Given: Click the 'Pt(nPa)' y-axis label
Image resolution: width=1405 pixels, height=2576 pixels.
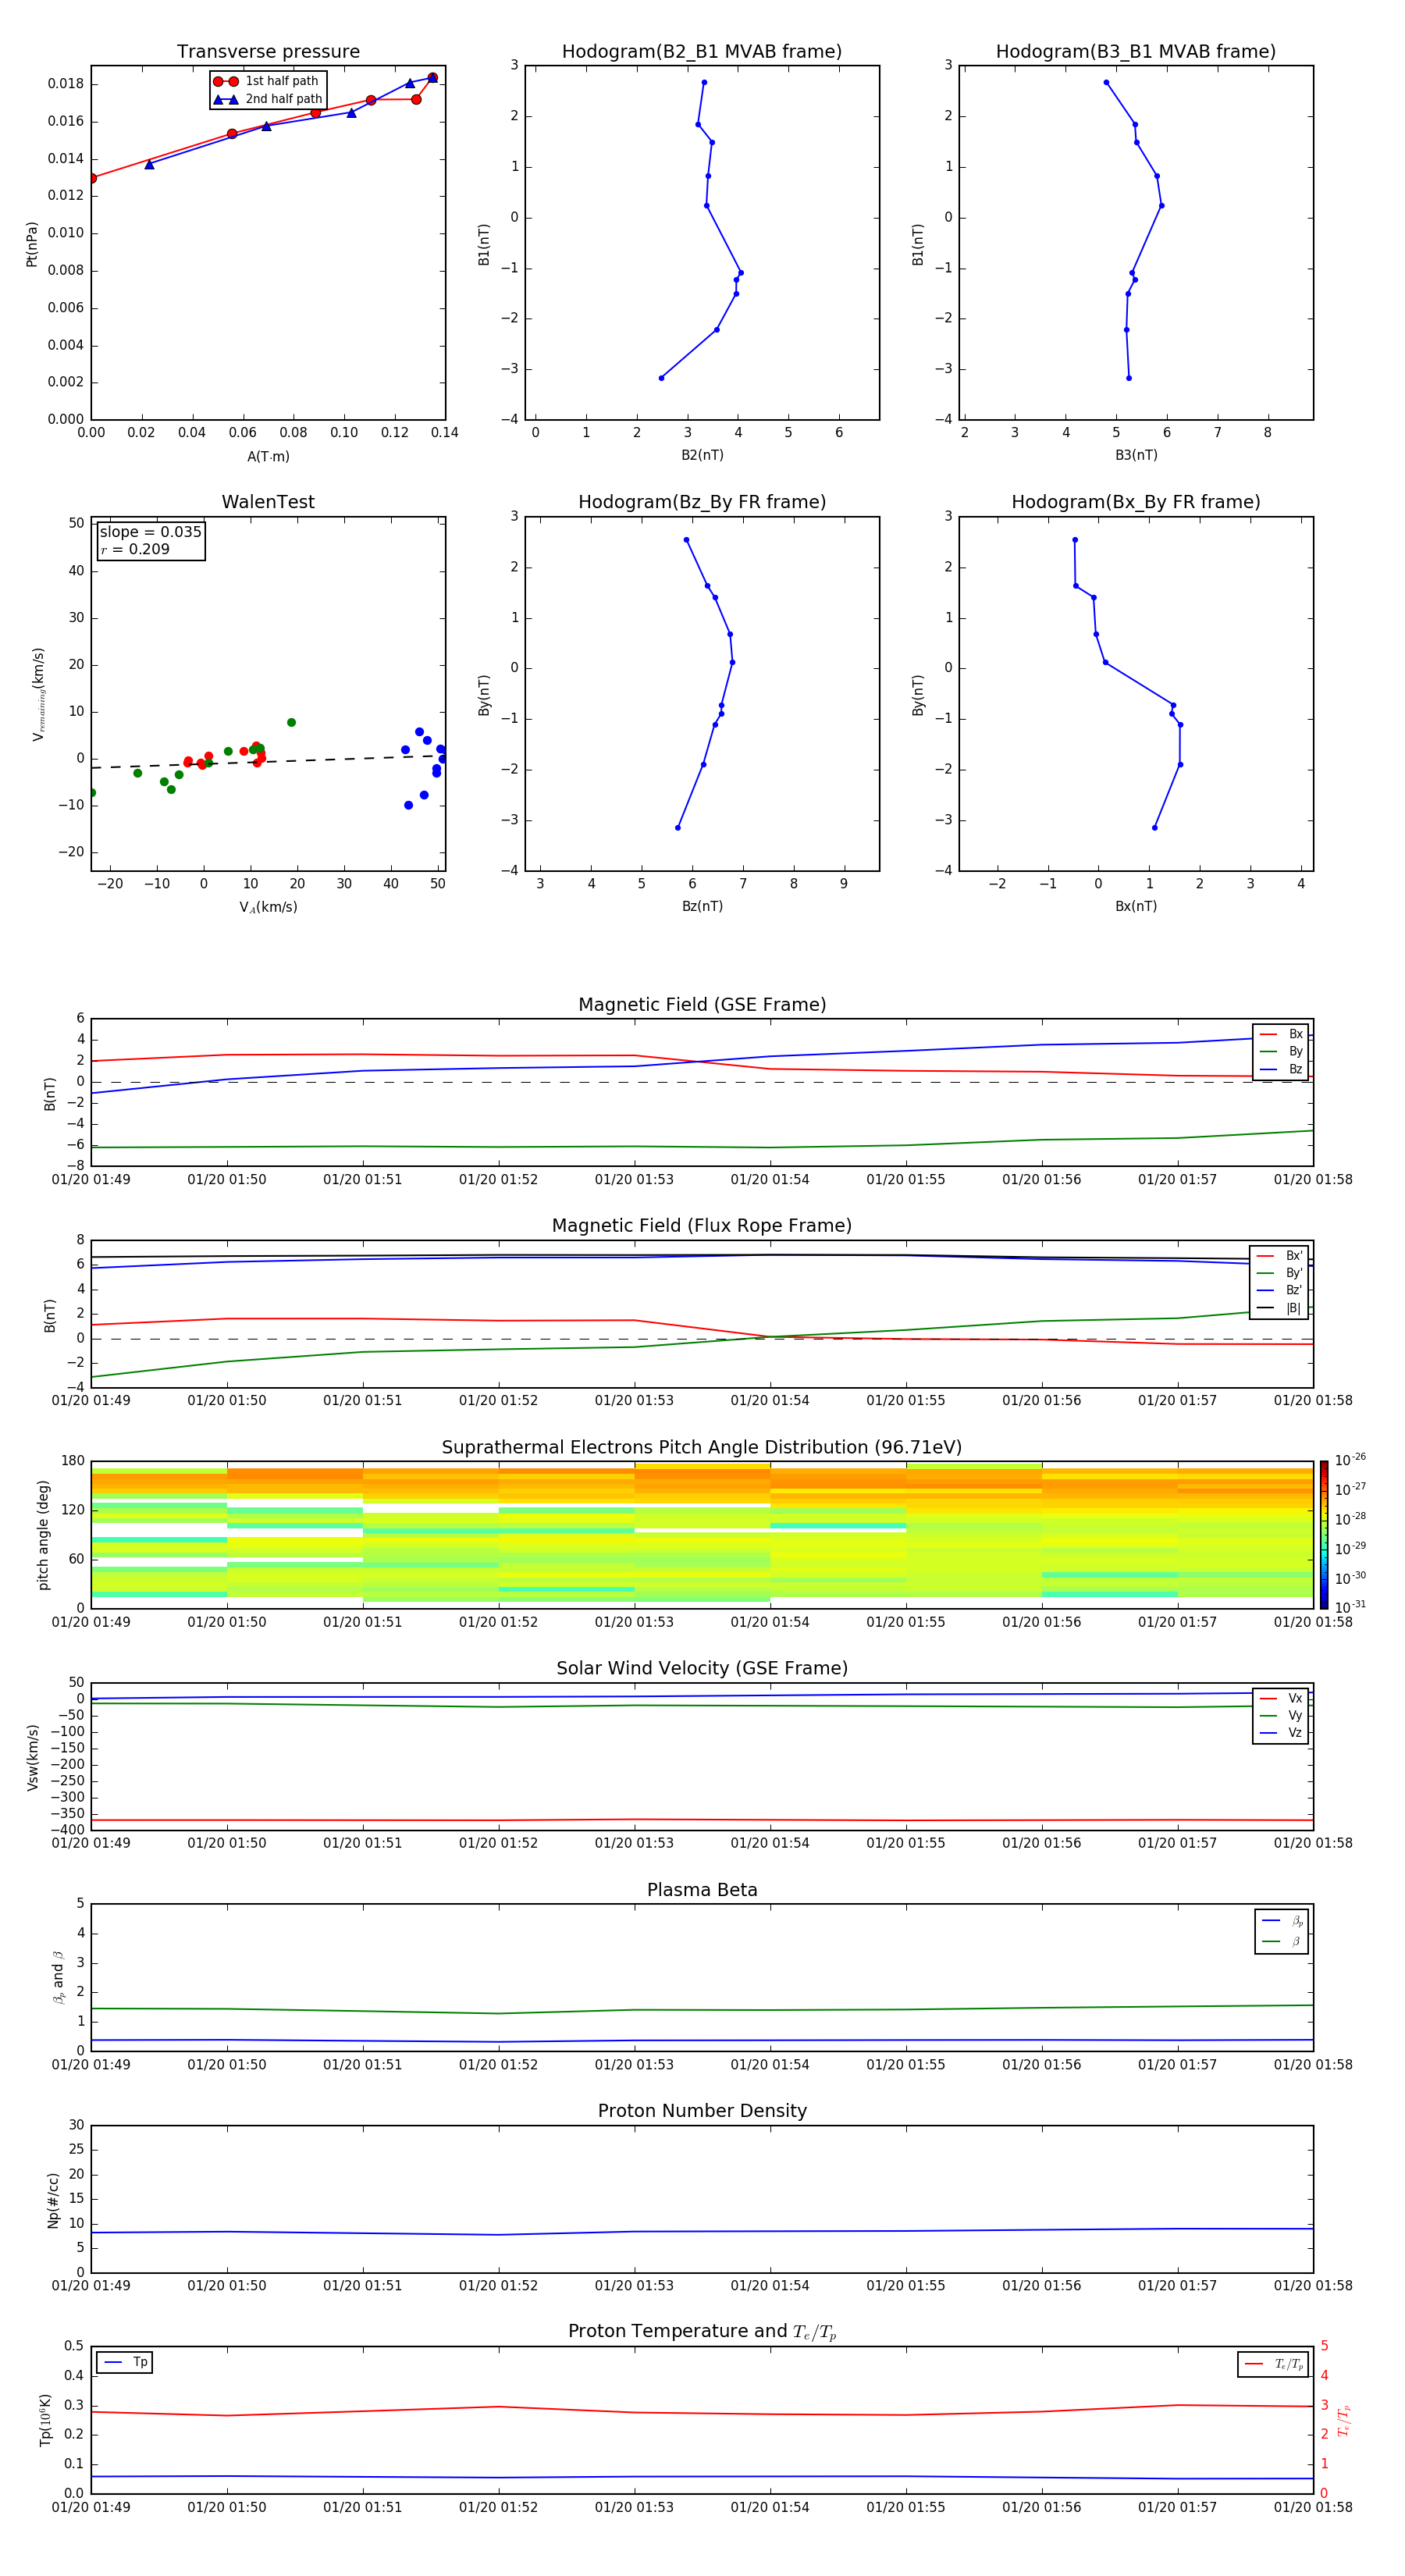Looking at the screenshot, I should [32, 244].
